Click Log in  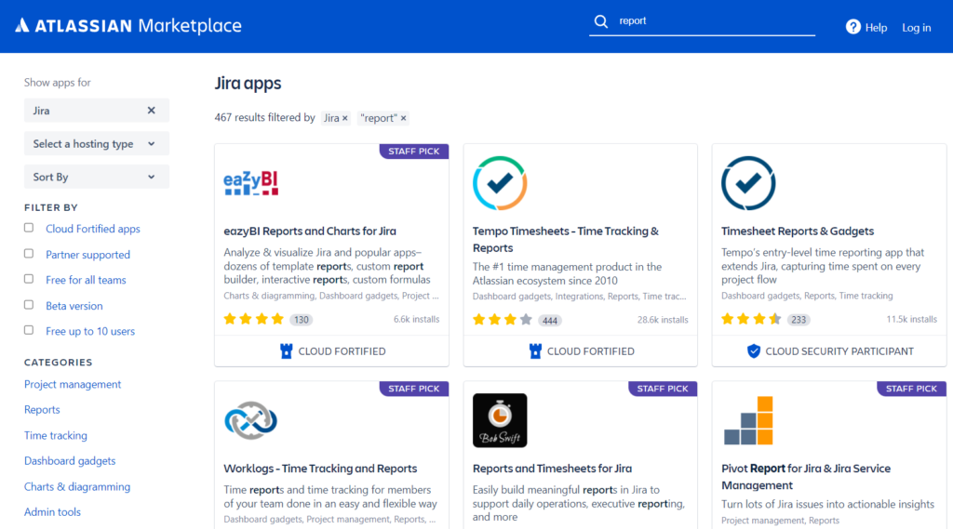(916, 27)
